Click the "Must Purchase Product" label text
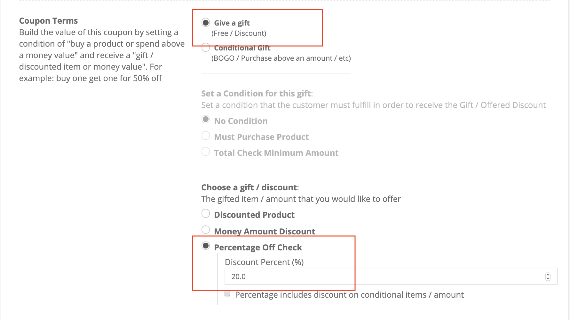This screenshot has height=320, width=570. click(261, 137)
